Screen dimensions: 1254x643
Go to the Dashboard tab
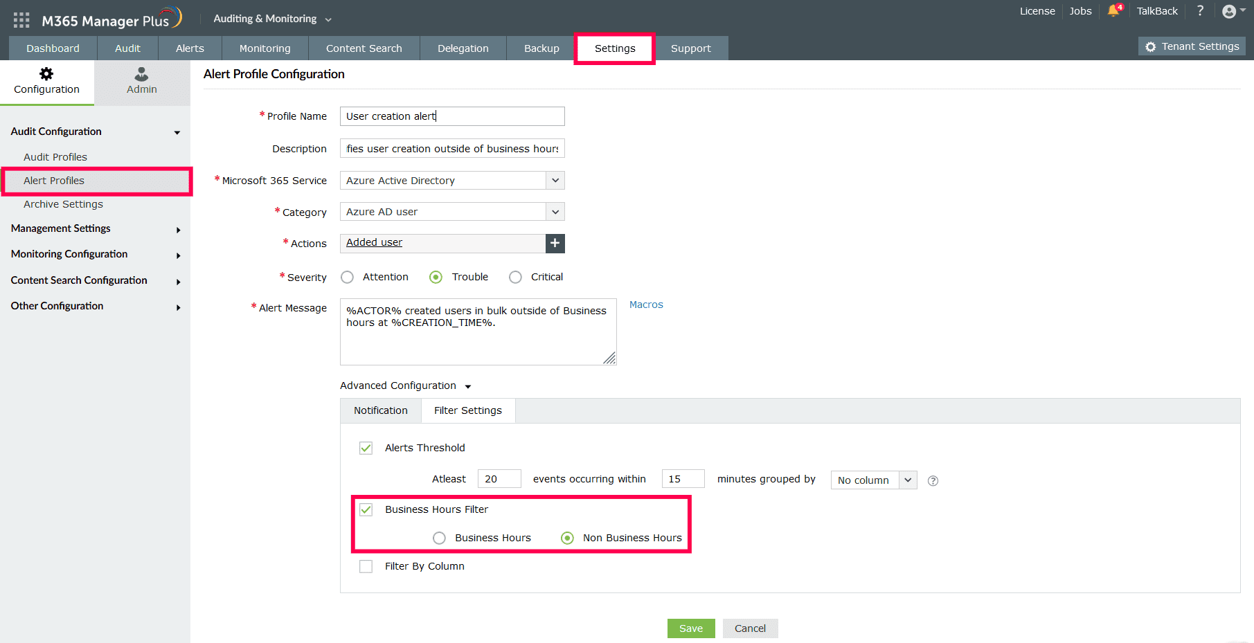click(x=53, y=48)
